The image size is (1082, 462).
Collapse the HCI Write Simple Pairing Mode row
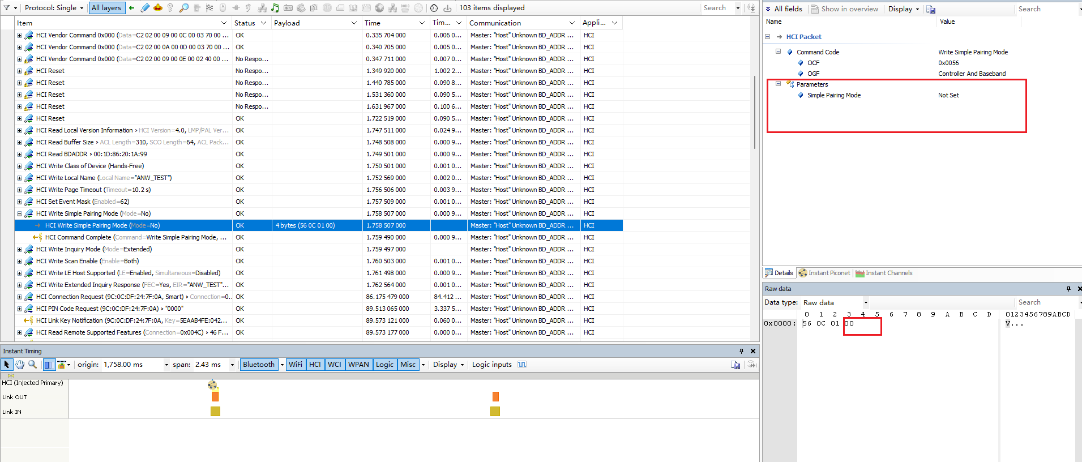pyautogui.click(x=19, y=213)
